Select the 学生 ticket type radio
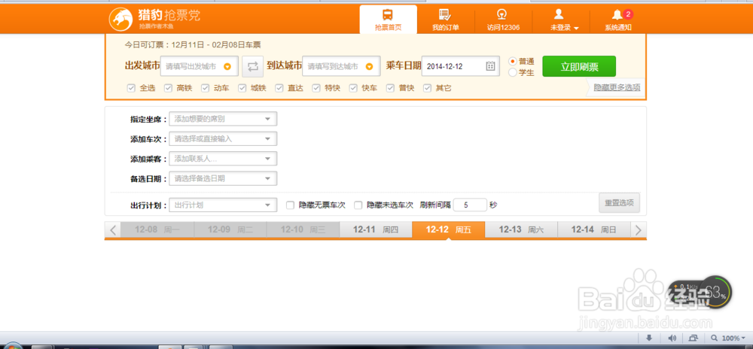753x349 pixels. point(512,73)
